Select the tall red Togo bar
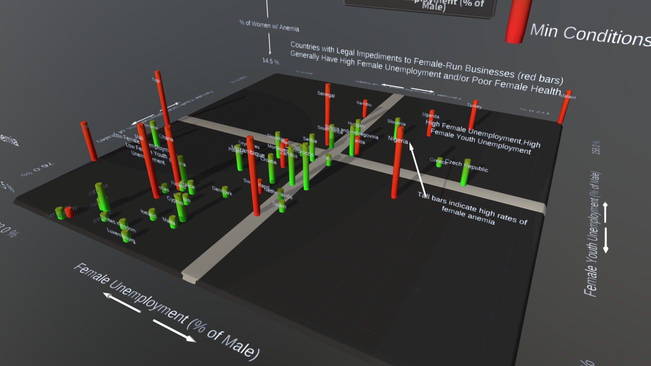The height and width of the screenshot is (366, 651). [162, 98]
